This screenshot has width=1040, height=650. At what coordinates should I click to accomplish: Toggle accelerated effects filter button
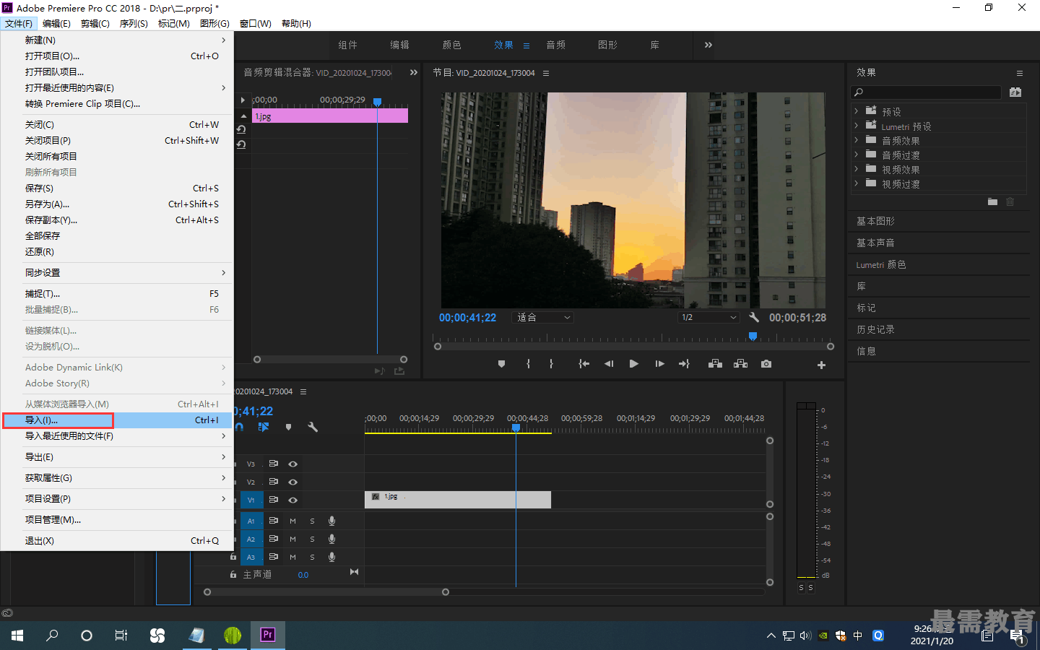click(x=1015, y=92)
